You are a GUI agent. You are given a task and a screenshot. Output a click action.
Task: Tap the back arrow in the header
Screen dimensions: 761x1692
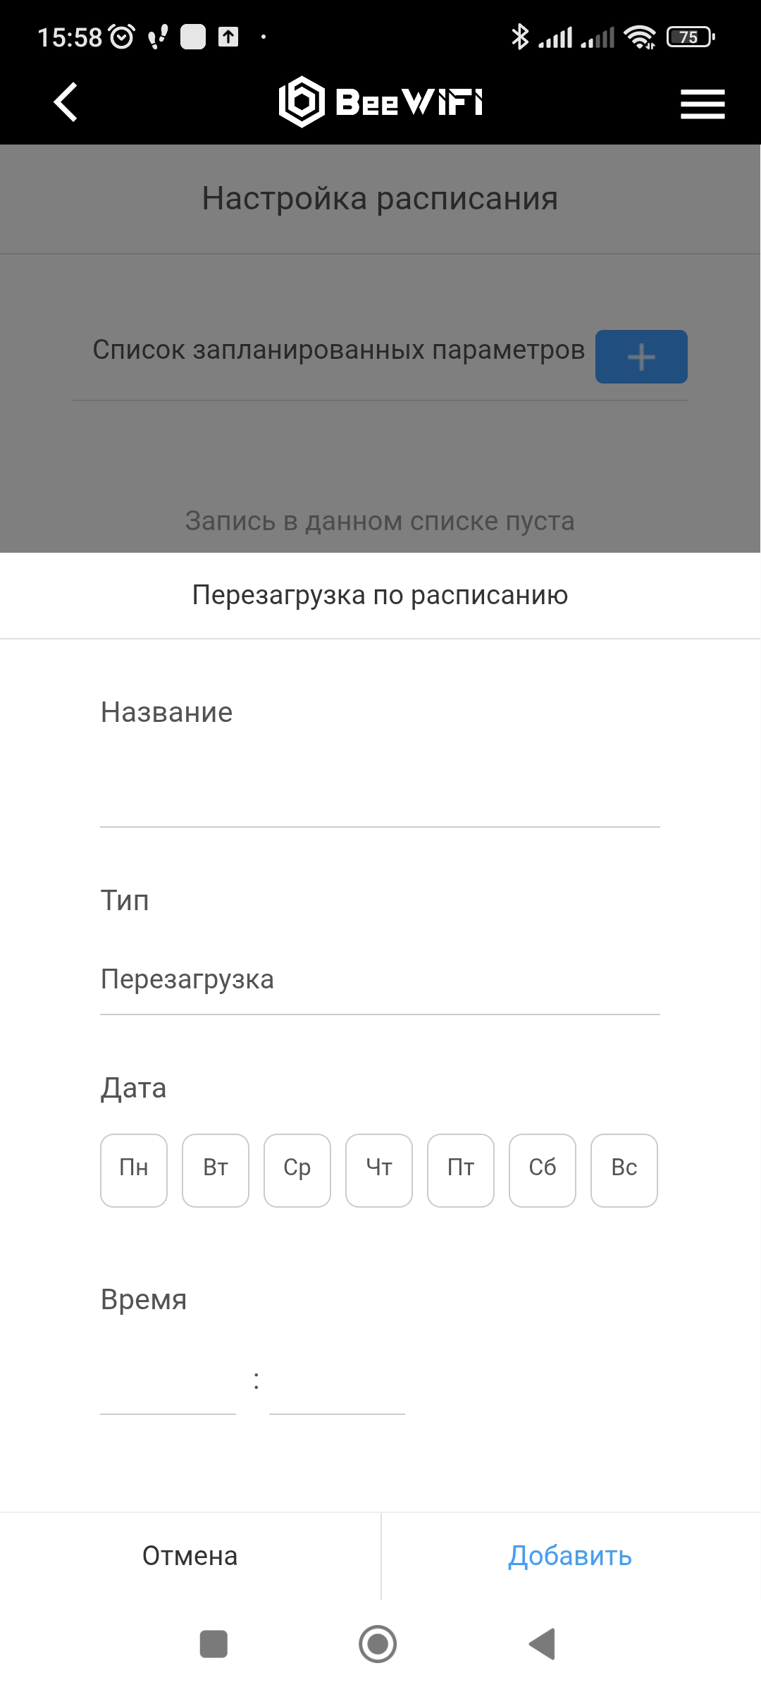click(x=66, y=102)
